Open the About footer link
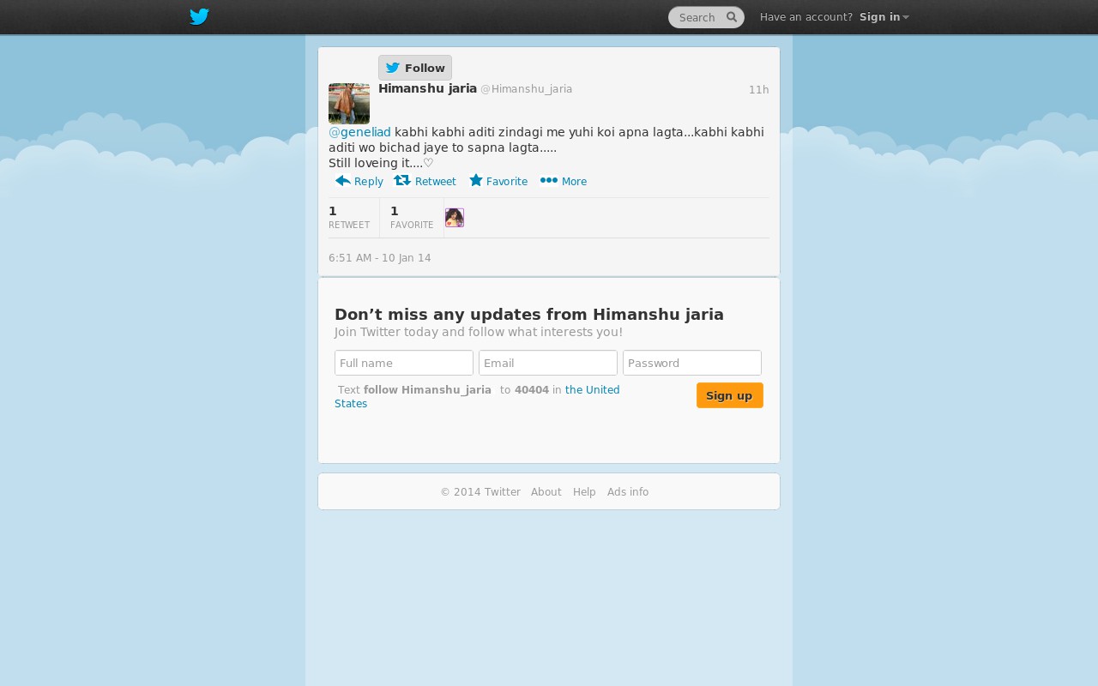Viewport: 1098px width, 686px height. pyautogui.click(x=546, y=492)
